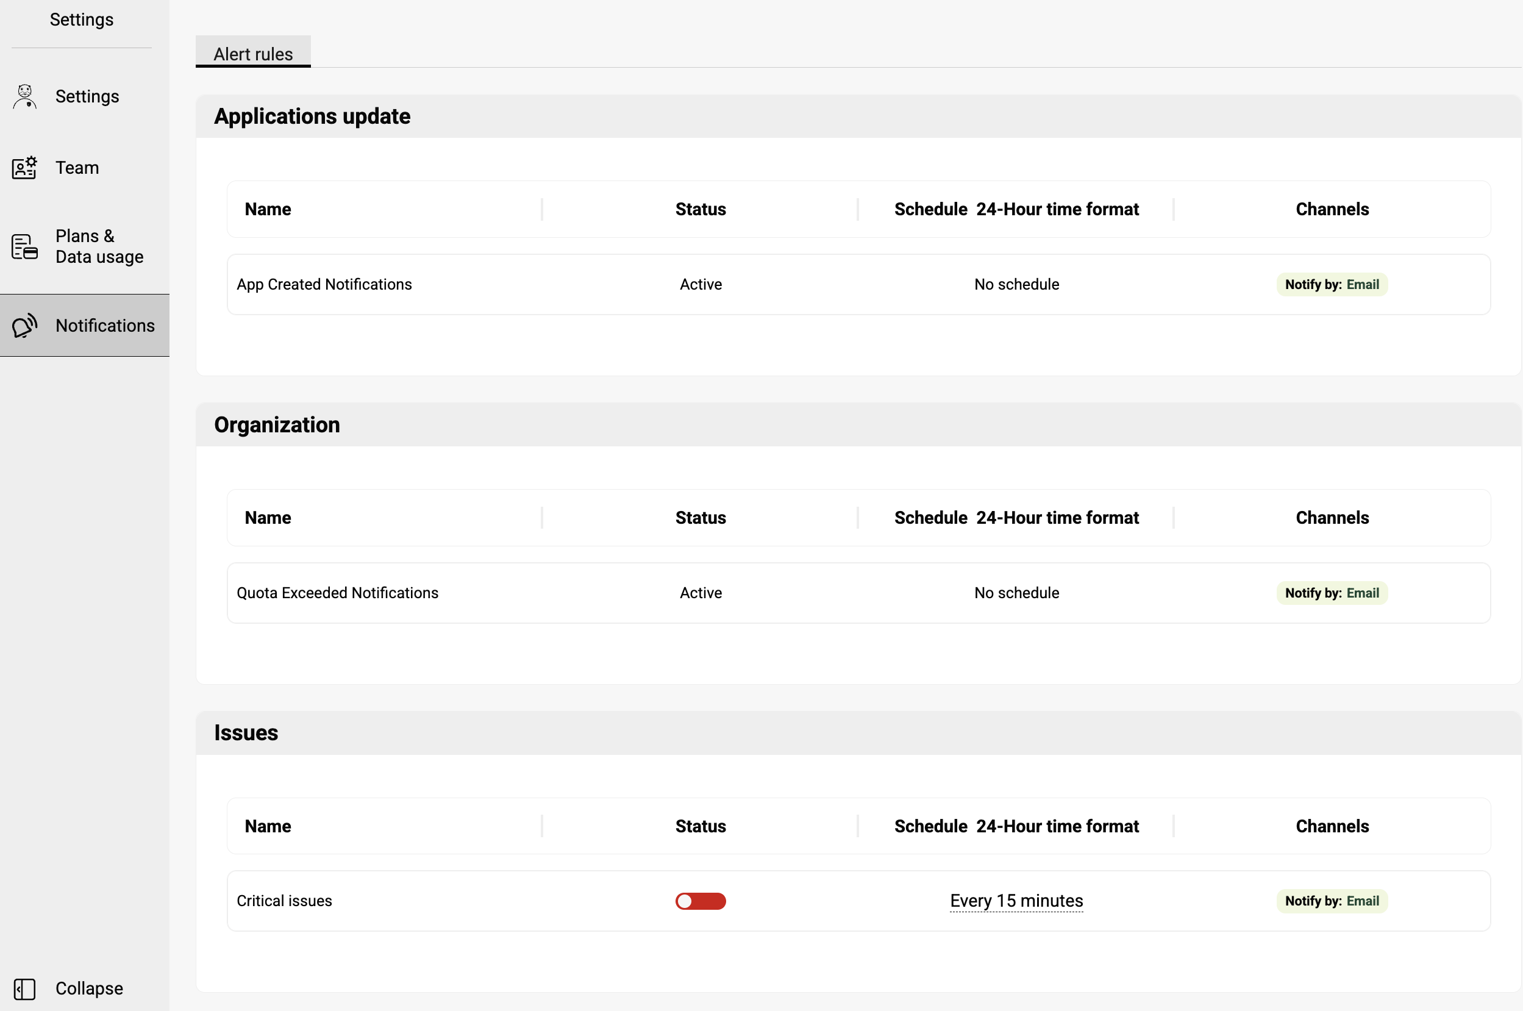This screenshot has width=1523, height=1011.
Task: Open the App Created Notifications rule row
Action: pos(324,284)
